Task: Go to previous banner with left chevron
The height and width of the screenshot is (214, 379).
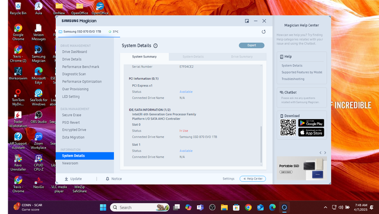Action: pos(320,153)
